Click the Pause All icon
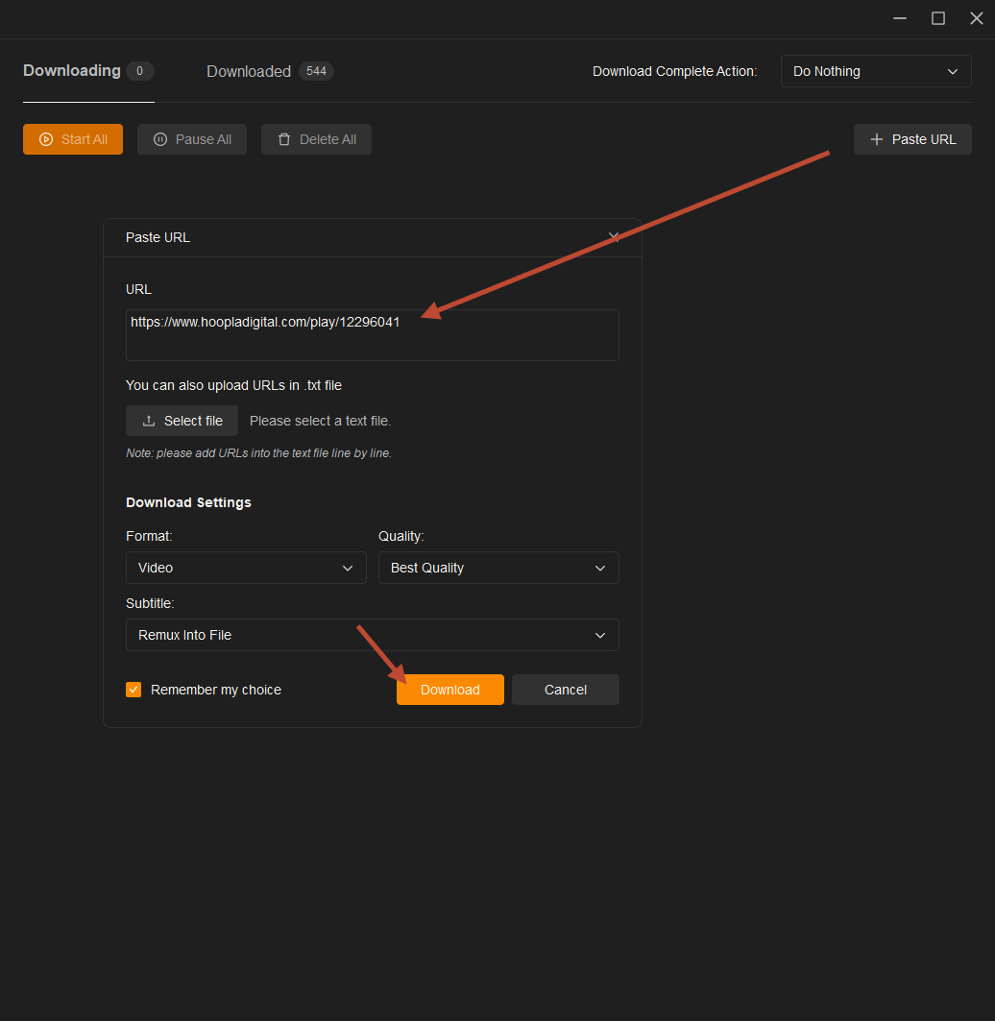The height and width of the screenshot is (1021, 995). coord(160,139)
